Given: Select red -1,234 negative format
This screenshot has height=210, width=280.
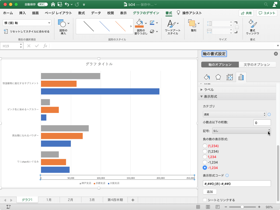Looking at the screenshot, I should point(205,168).
